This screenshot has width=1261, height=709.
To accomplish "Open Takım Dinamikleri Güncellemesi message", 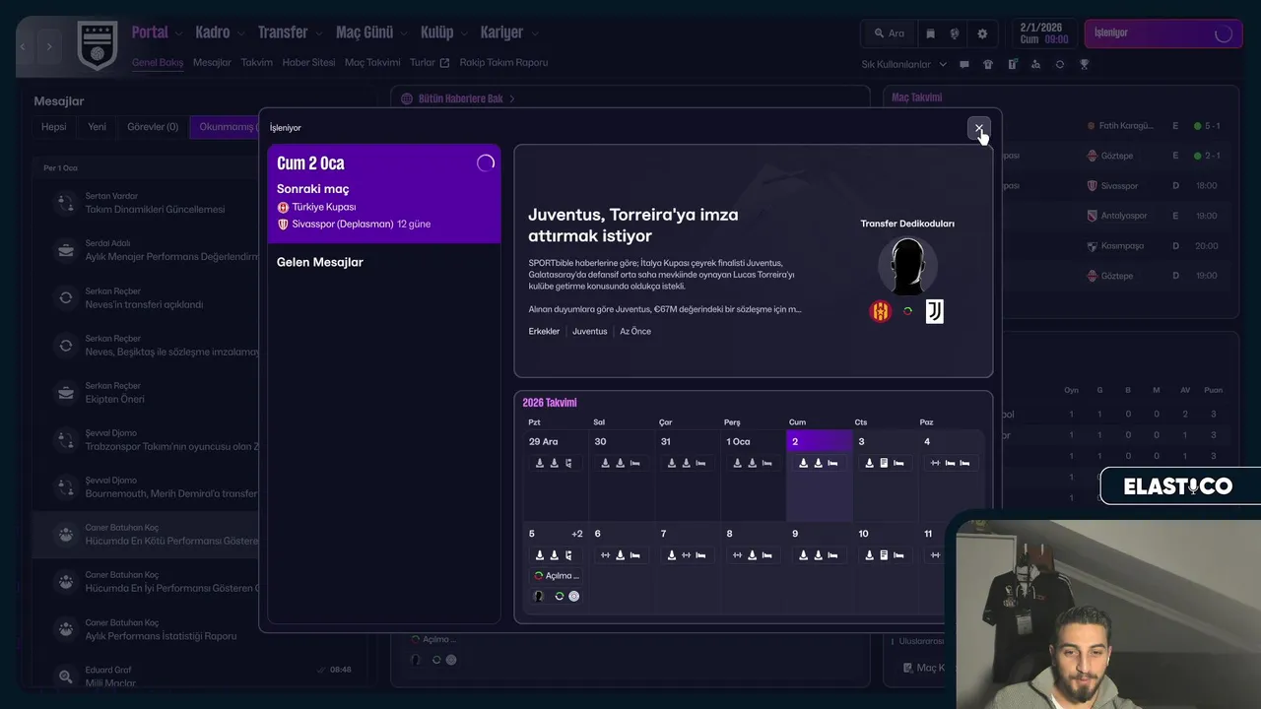I will click(x=155, y=210).
